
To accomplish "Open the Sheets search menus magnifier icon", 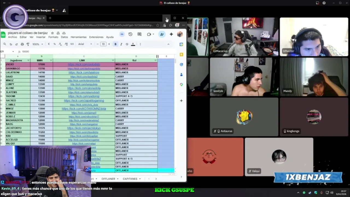I will click(5, 44).
